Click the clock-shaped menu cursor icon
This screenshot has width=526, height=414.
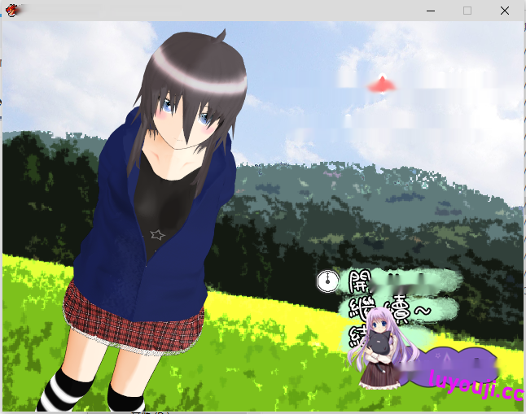coord(328,281)
